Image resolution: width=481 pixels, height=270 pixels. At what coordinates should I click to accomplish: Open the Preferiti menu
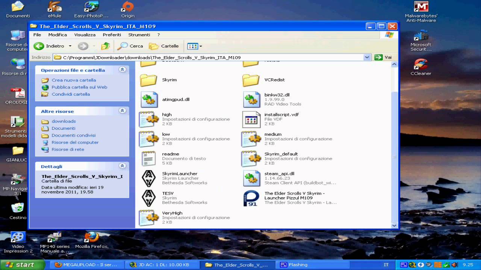(112, 35)
